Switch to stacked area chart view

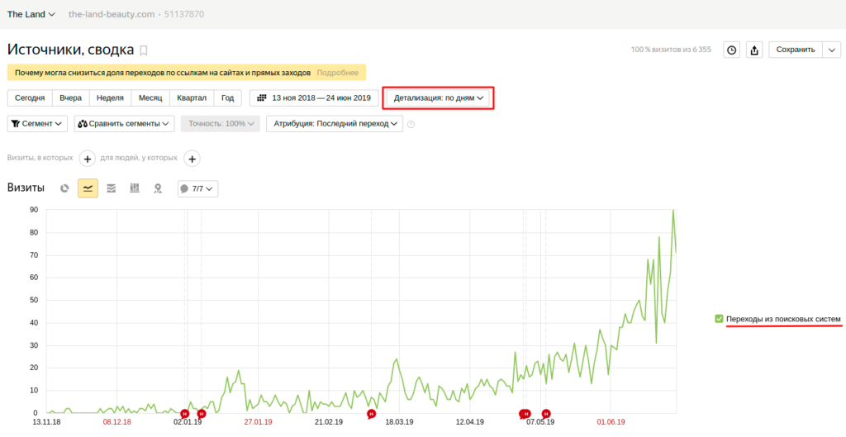112,188
